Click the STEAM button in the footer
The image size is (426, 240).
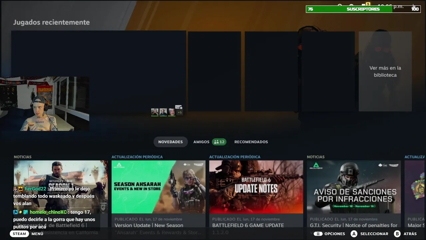(x=19, y=234)
